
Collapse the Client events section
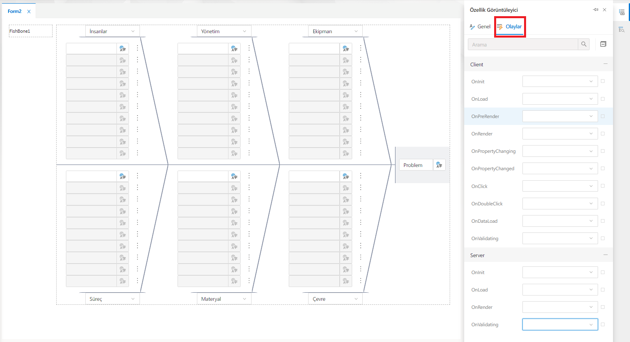tap(605, 64)
